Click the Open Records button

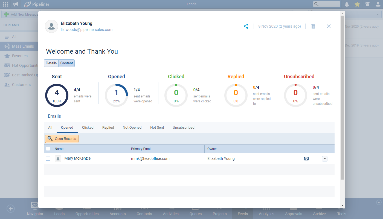(62, 139)
